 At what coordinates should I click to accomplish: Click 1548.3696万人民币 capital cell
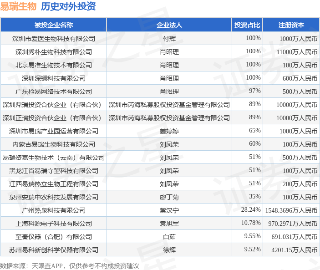pyautogui.click(x=291, y=210)
